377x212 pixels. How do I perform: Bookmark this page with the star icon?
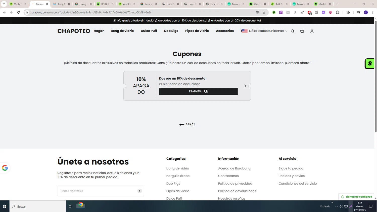pyautogui.click(x=264, y=12)
